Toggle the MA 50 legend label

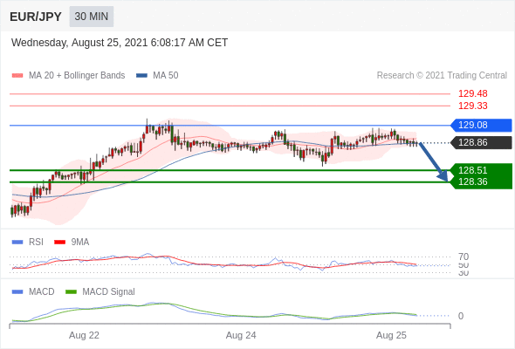(x=166, y=76)
